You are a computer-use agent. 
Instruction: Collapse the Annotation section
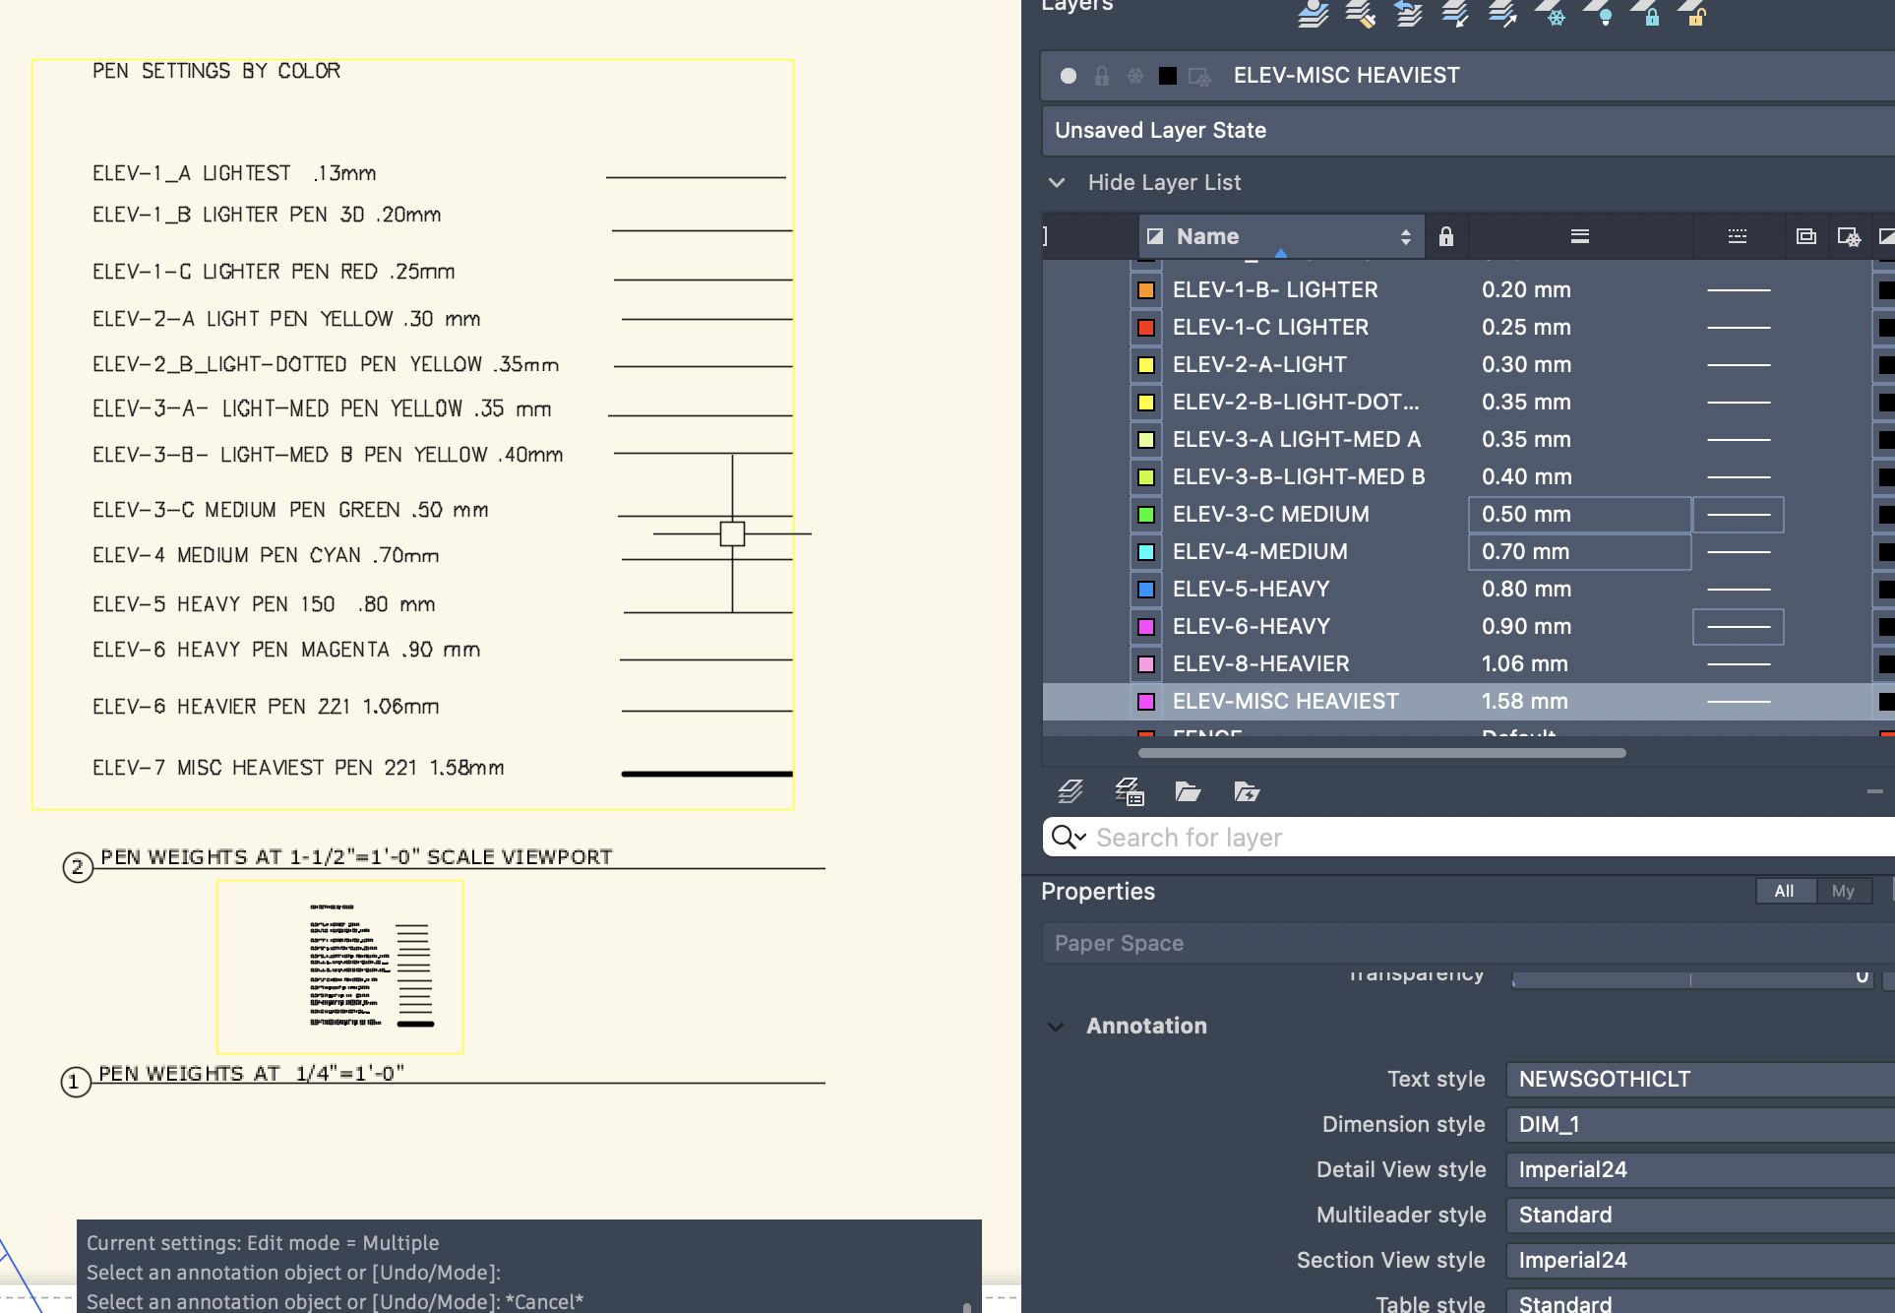tap(1056, 1027)
